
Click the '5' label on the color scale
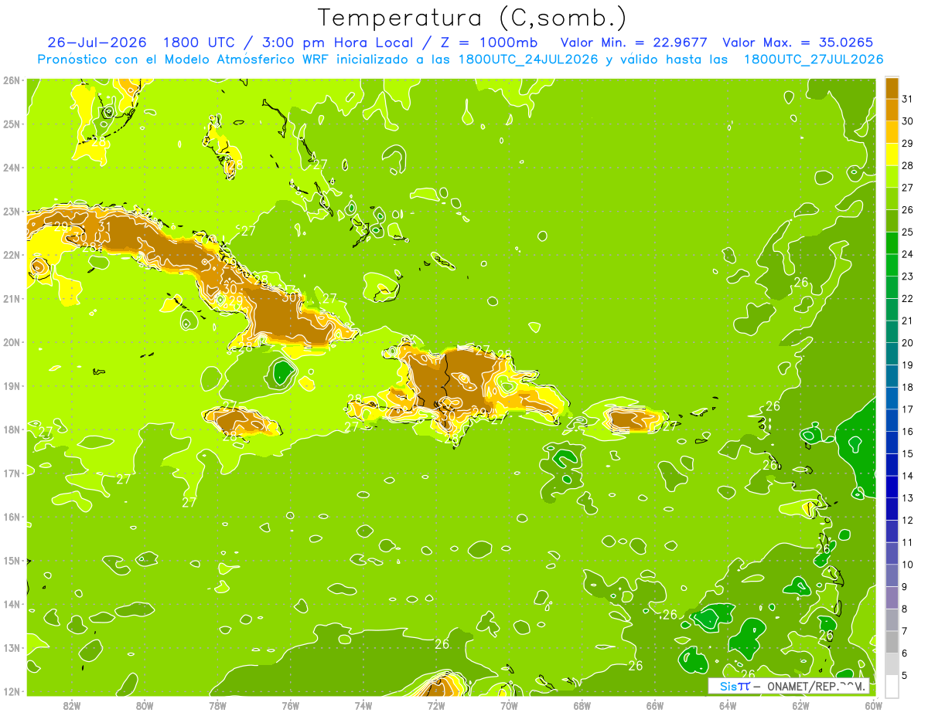tap(904, 676)
